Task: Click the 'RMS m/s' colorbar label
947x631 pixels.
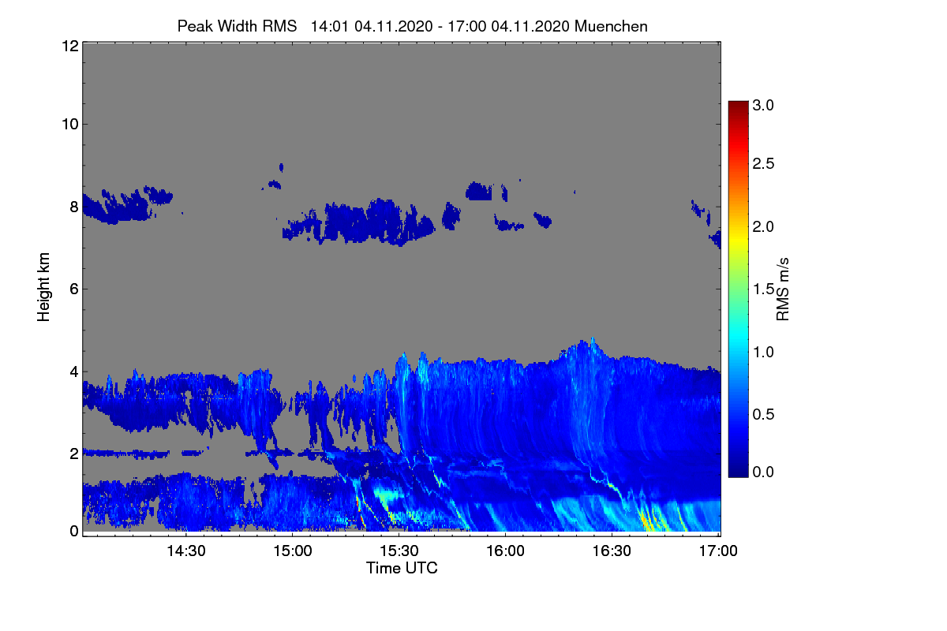Action: pyautogui.click(x=783, y=289)
